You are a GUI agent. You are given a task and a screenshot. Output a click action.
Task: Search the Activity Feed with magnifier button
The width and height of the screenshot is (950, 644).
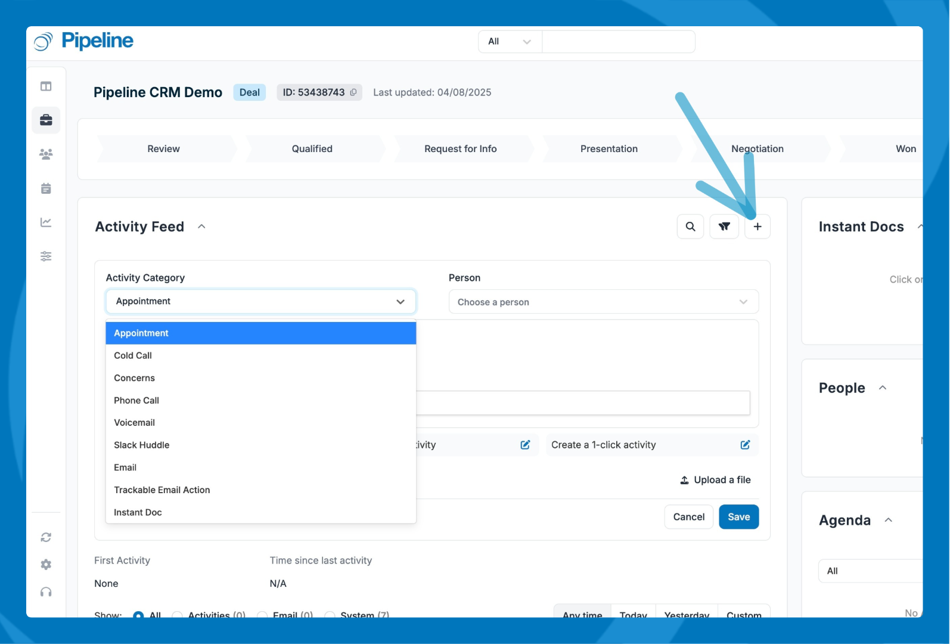690,227
